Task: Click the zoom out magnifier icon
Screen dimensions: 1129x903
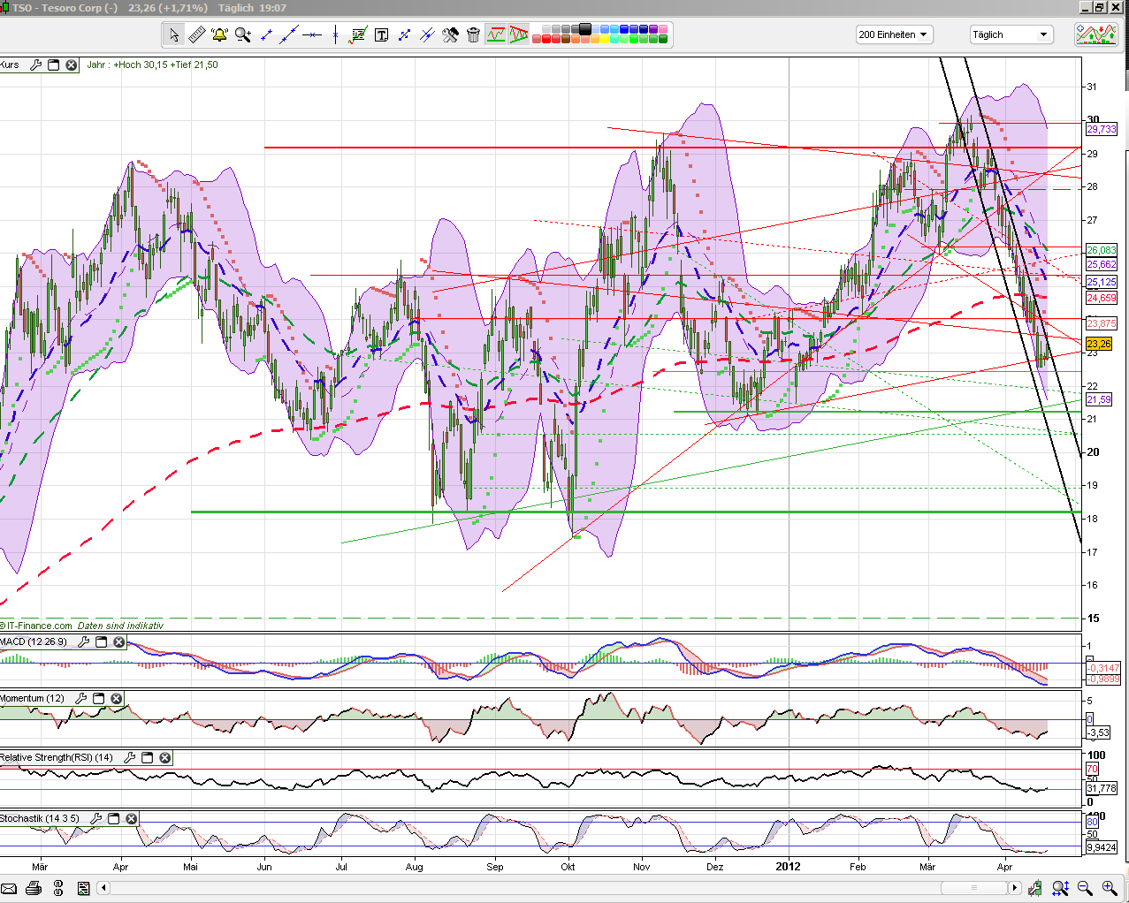Action: coord(1085,888)
